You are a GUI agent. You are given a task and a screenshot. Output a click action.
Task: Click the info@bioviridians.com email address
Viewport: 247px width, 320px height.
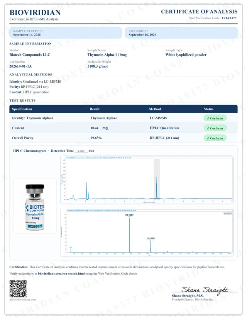[x=23, y=300]
